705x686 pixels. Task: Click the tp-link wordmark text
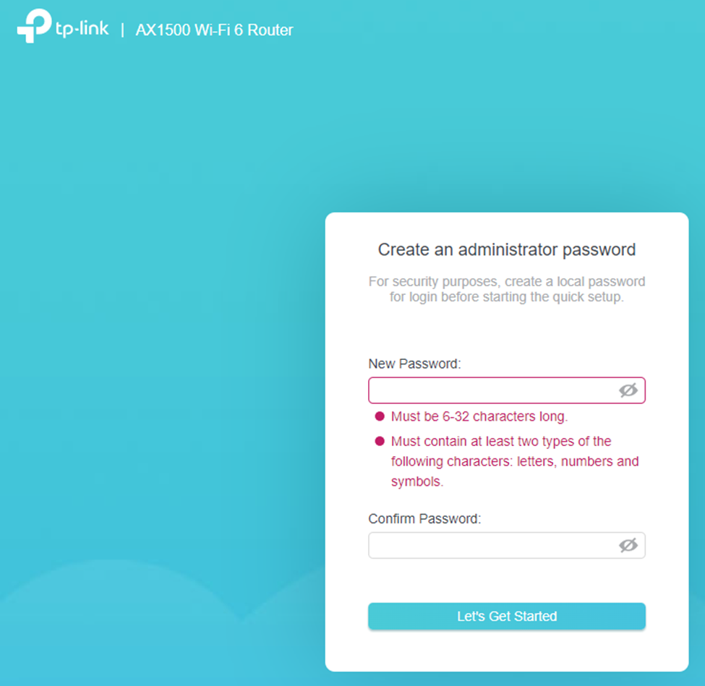(82, 27)
